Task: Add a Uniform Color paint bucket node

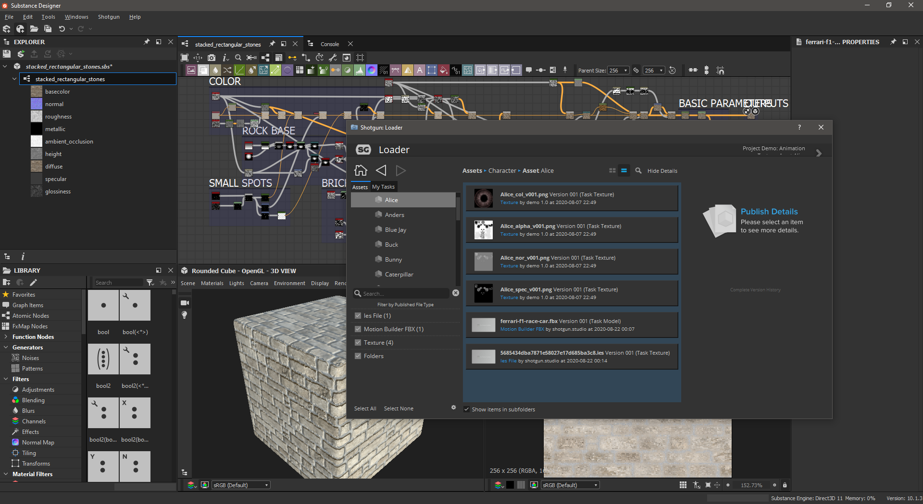Action: pyautogui.click(x=444, y=70)
